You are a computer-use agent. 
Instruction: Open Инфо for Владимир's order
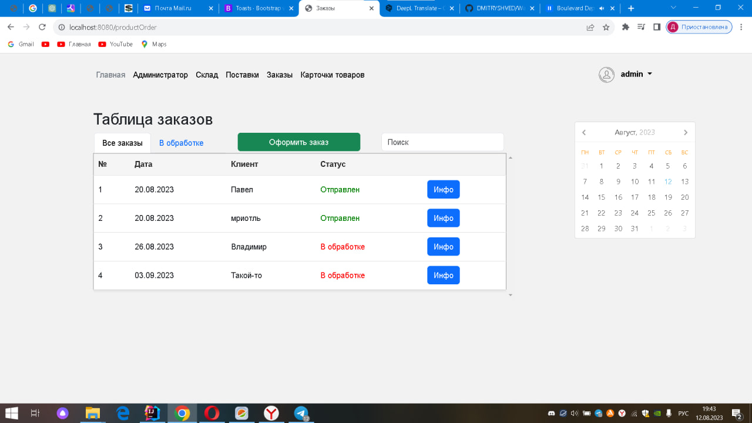[443, 246]
